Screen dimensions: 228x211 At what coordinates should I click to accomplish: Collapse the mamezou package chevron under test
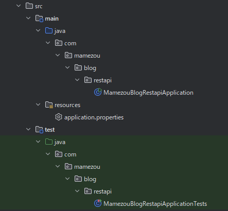point(58,166)
